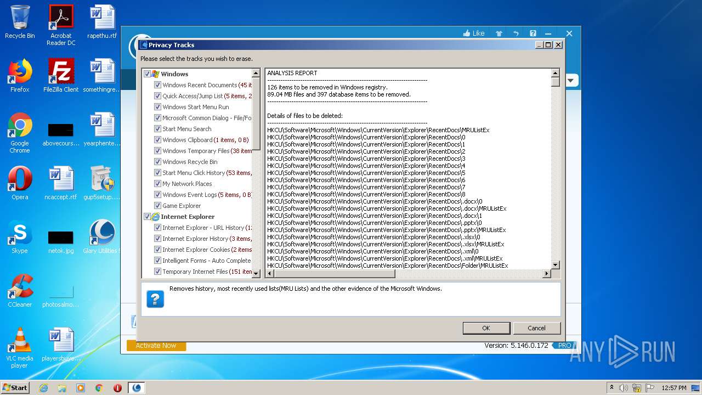
Task: Open the Recycle Bin desktop icon
Action: [x=20, y=22]
